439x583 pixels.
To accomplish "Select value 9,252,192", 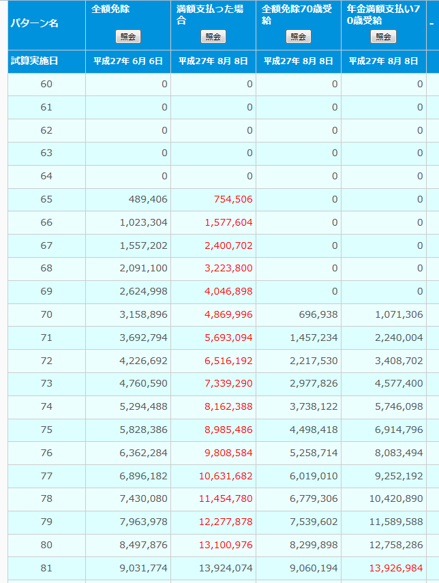I will (399, 476).
